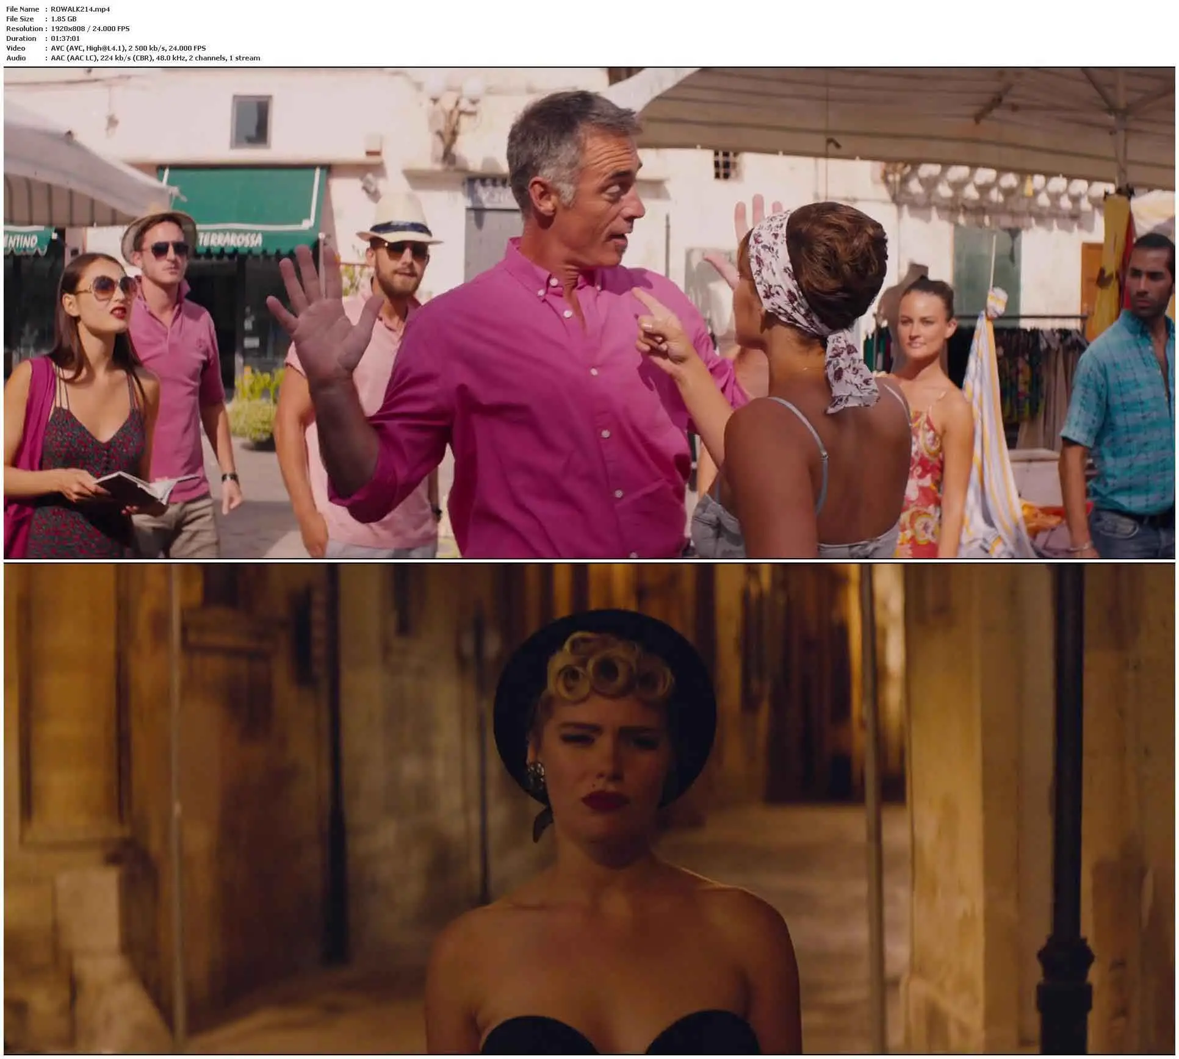Image resolution: width=1179 pixels, height=1059 pixels.
Task: Open the bottom thumbnail with woman in hat
Action: 589,809
